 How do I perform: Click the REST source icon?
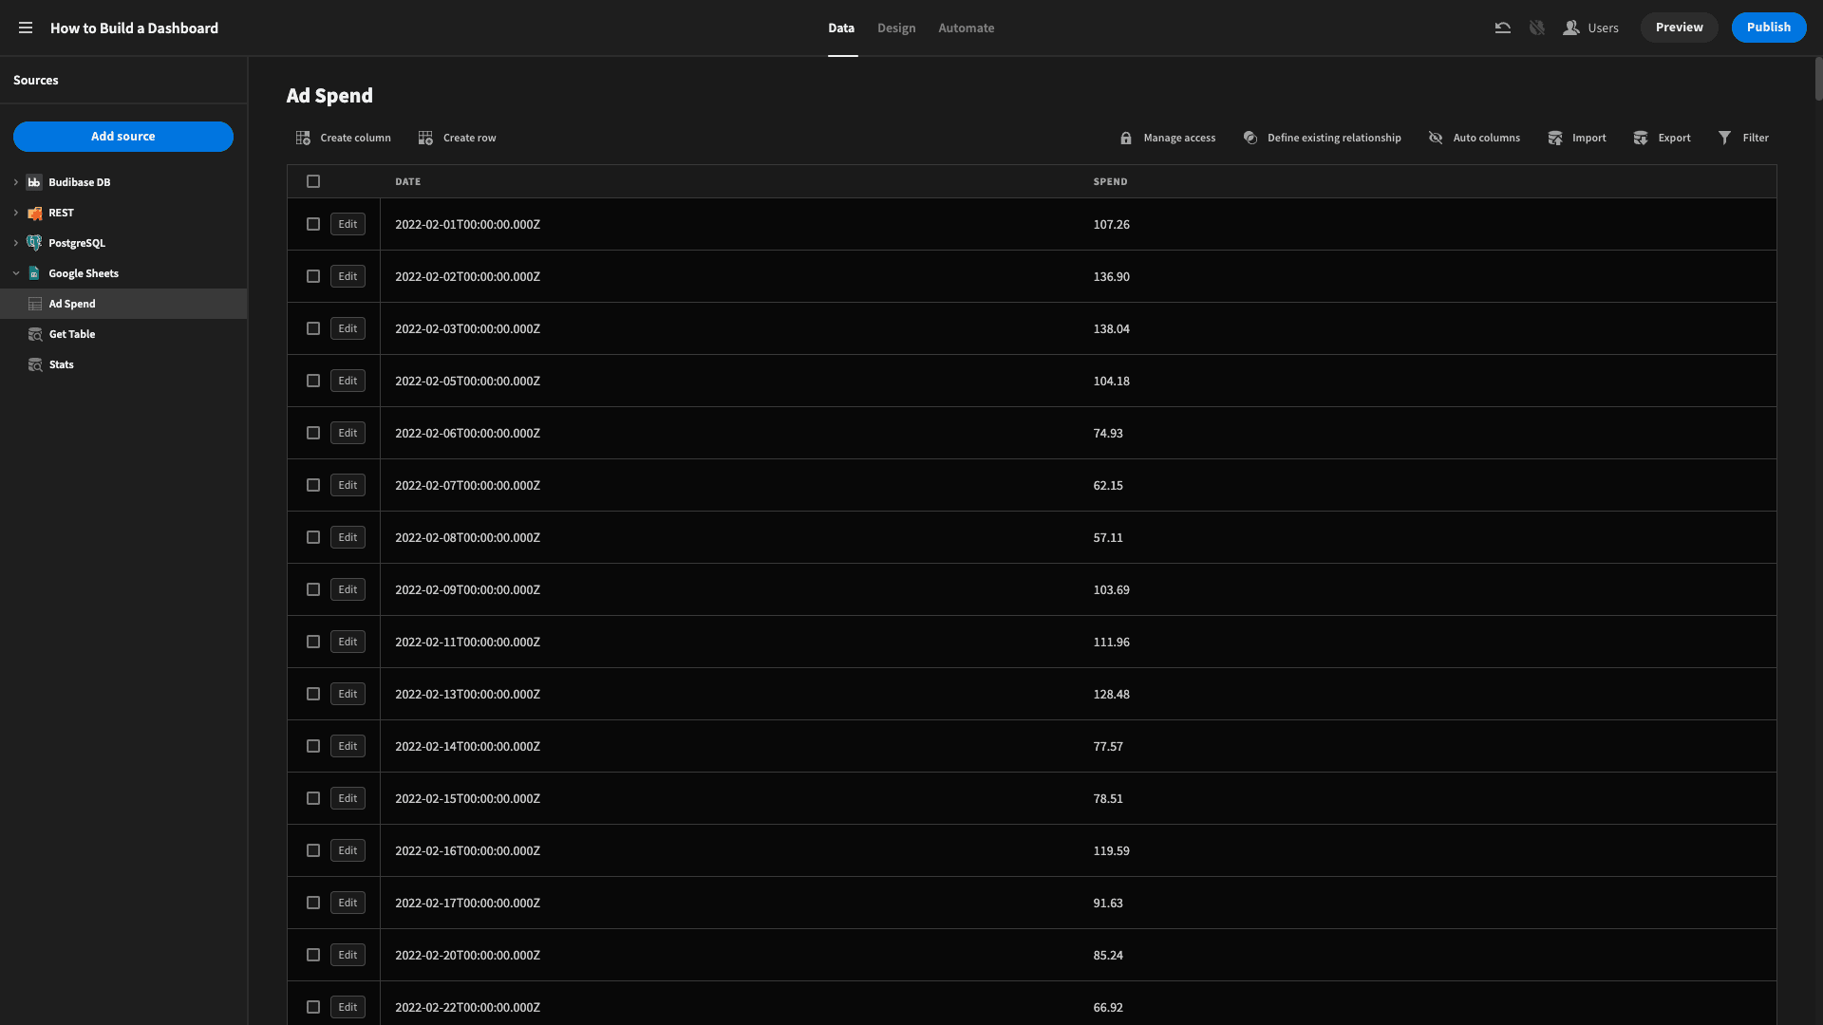34,213
